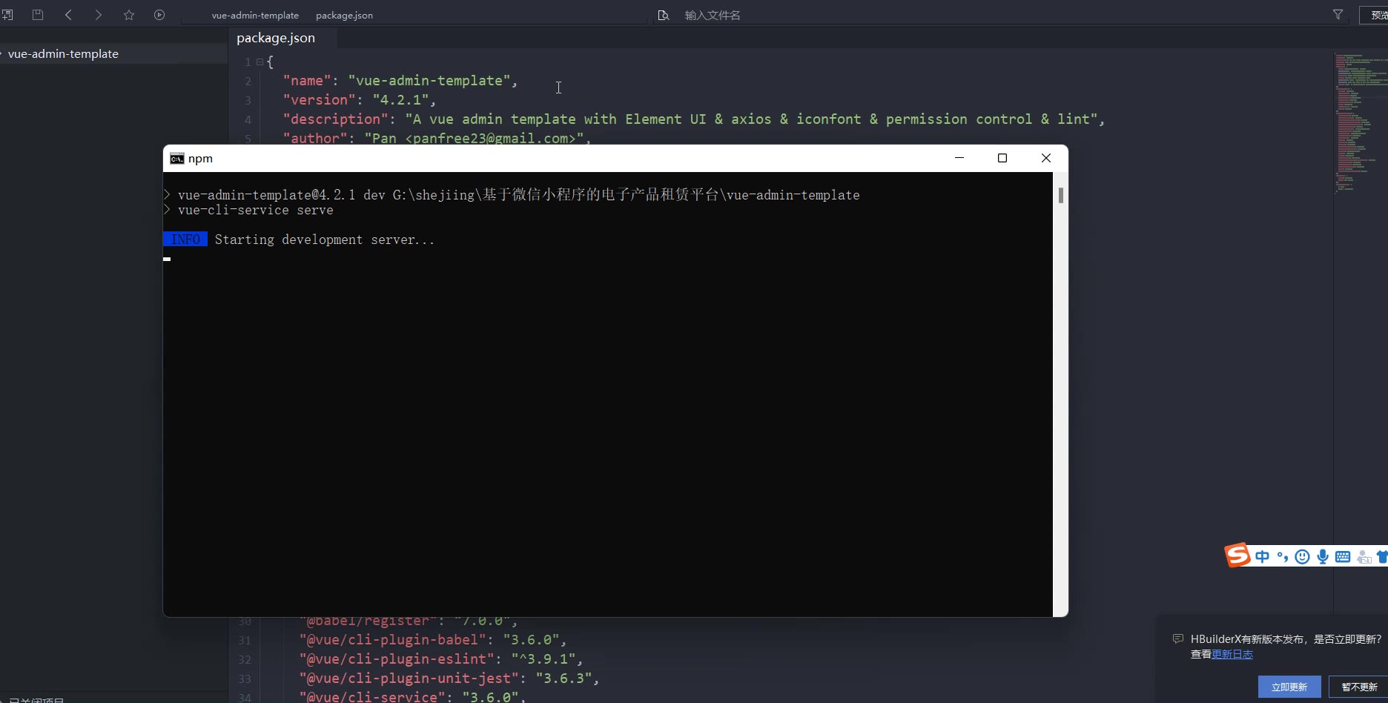The image size is (1388, 703).
Task: Toggle punctuation mode icon in IME bar
Action: 1283,557
